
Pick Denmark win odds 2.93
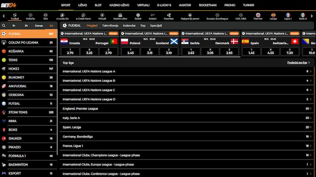[229, 51]
